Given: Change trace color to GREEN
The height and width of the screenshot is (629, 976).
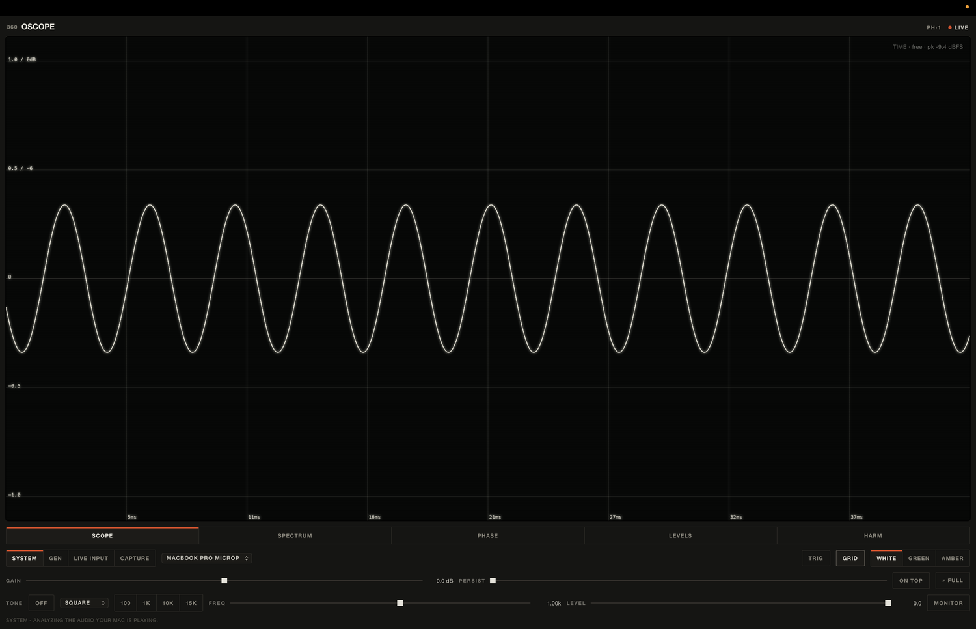Looking at the screenshot, I should 919,558.
